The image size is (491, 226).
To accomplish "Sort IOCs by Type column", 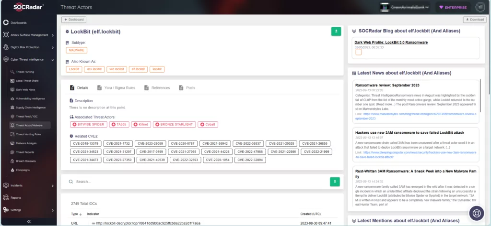I will coord(76,214).
